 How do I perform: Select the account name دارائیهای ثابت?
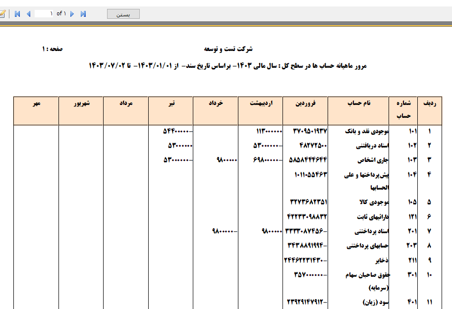[x=373, y=216]
